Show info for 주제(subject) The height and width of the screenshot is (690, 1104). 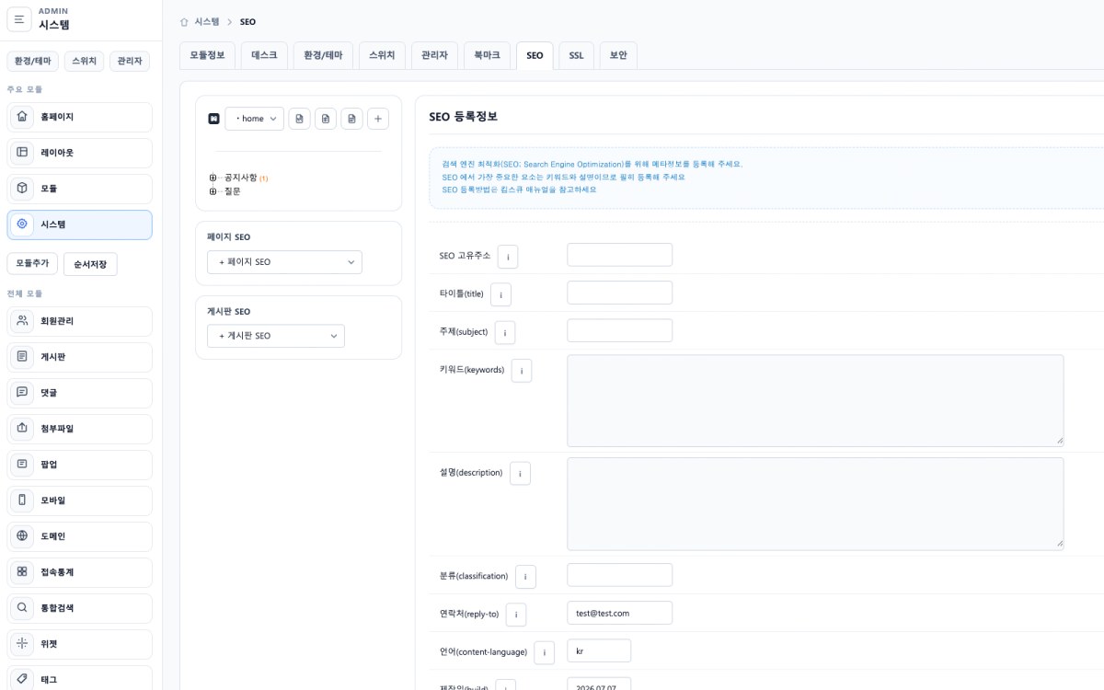(x=505, y=332)
